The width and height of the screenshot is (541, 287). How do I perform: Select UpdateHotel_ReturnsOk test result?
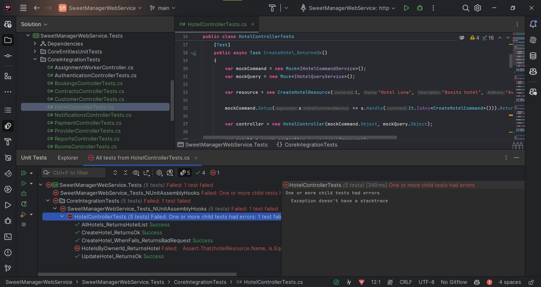click(119, 257)
